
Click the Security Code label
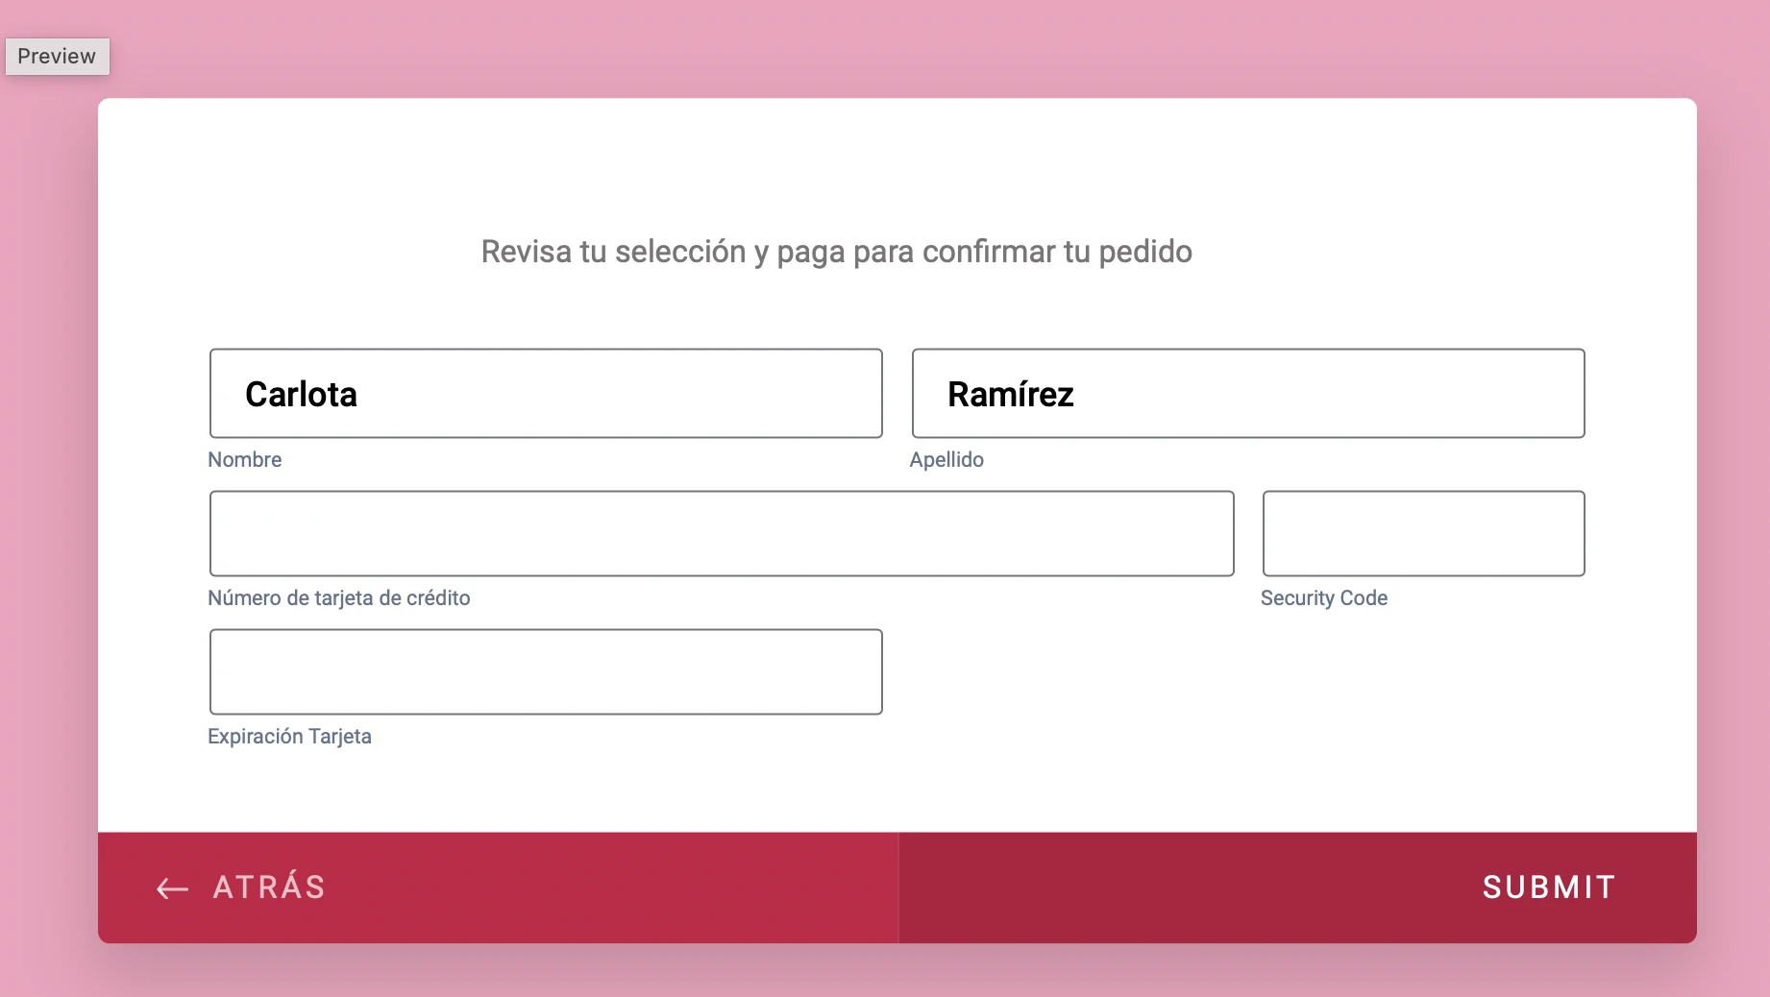1323,597
